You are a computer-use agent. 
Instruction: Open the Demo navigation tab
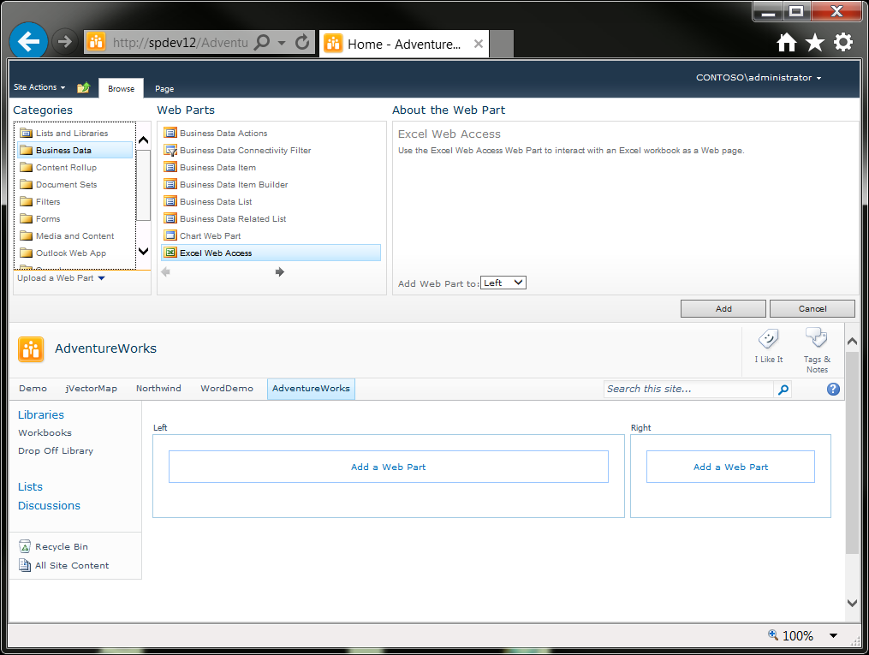click(x=33, y=389)
